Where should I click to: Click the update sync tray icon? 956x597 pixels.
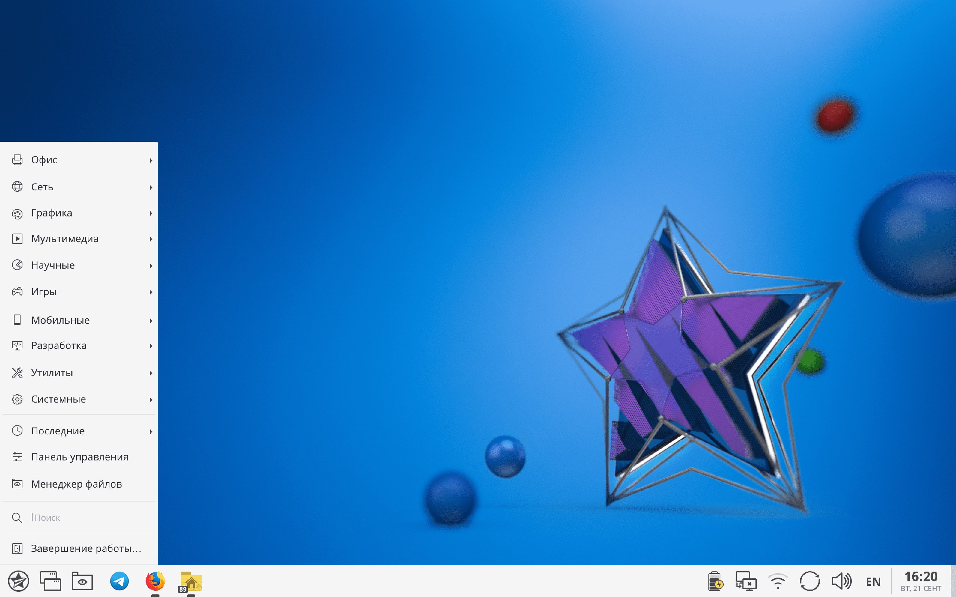(810, 581)
